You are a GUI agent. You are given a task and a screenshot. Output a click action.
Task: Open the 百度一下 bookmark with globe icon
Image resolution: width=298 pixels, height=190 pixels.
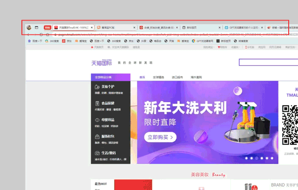point(97,41)
